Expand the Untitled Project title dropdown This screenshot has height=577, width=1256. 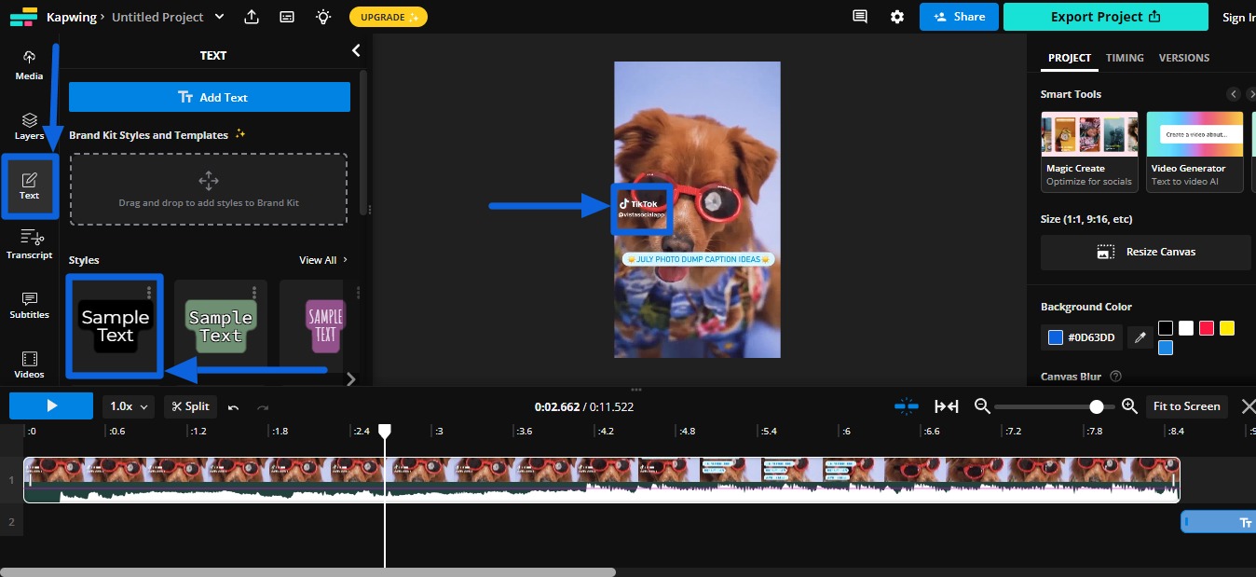219,17
